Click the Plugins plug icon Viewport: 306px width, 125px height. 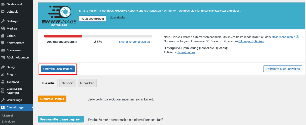[3, 74]
